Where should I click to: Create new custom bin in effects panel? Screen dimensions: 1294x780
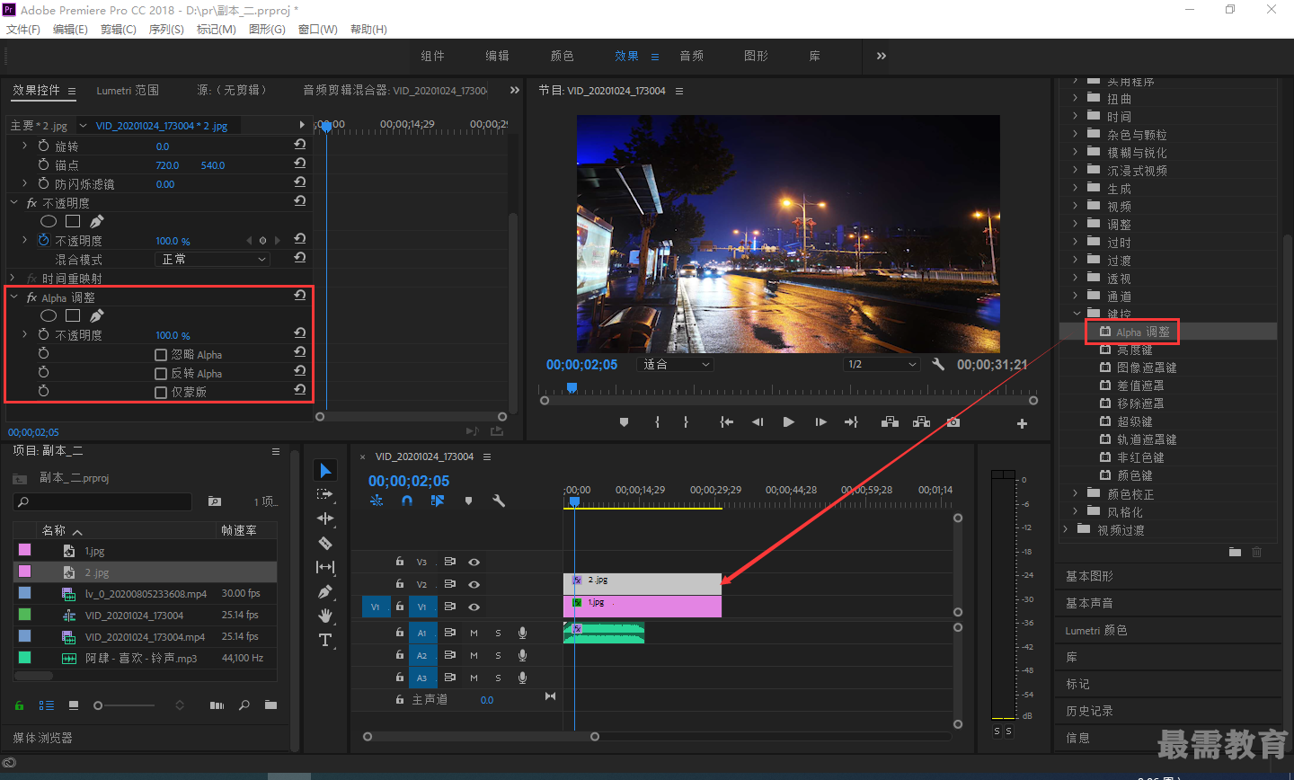(1235, 552)
